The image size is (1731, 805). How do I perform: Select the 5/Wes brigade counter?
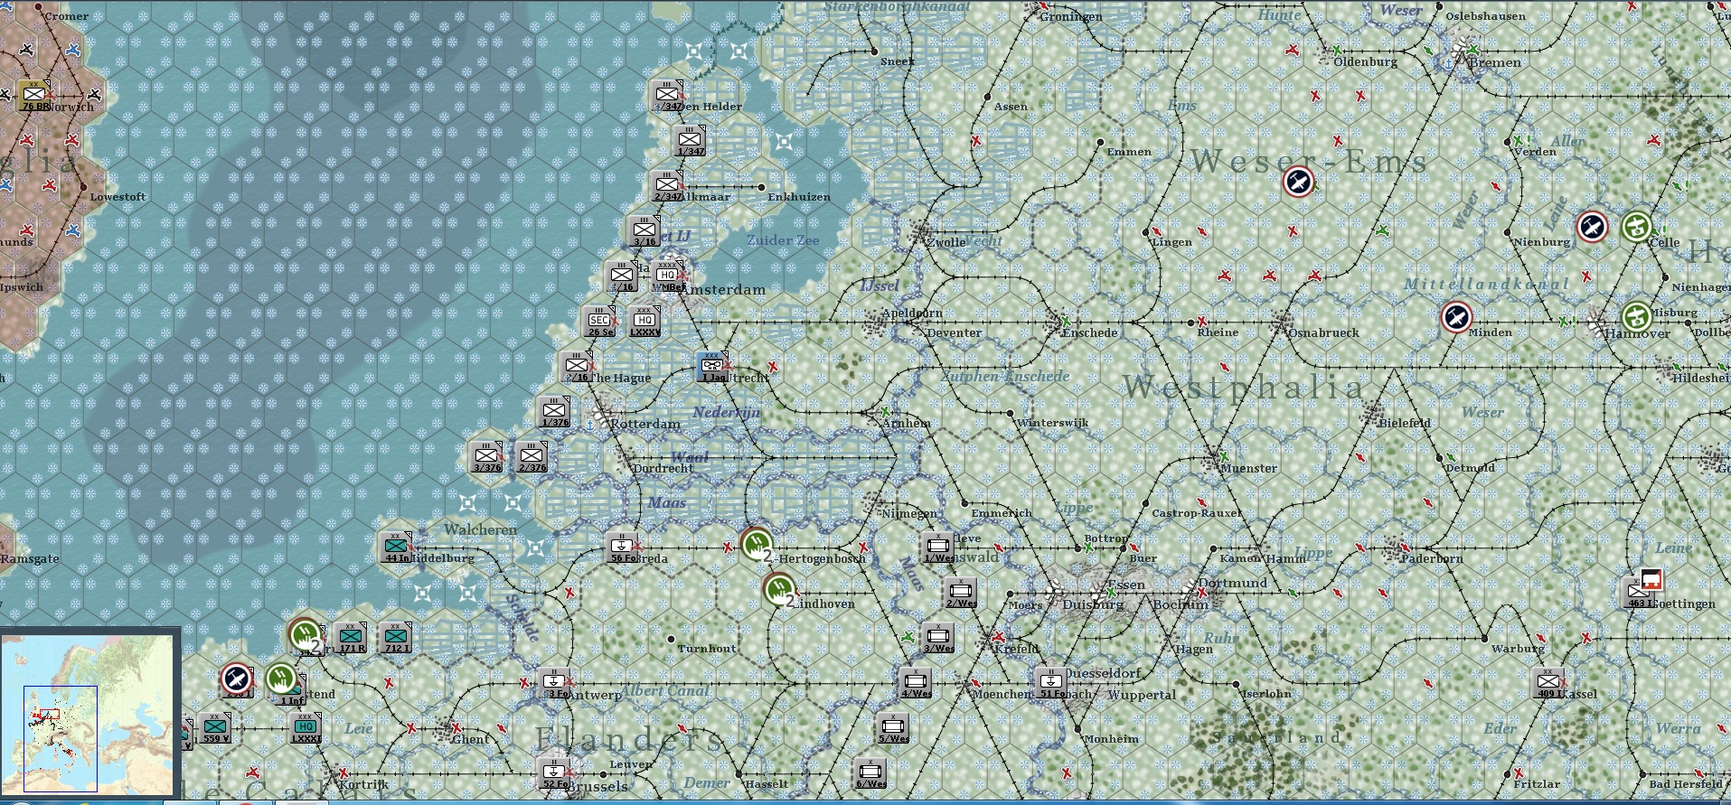893,727
